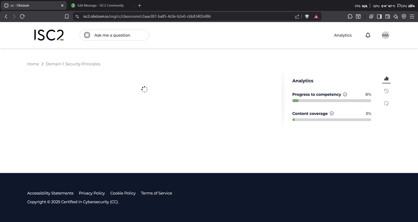418x222 pixels.
Task: Open Leo AI sparkle icon
Action: pos(395,17)
